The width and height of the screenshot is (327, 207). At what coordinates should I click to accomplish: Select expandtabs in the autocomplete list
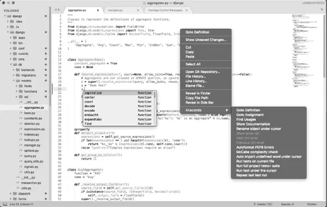[118, 119]
